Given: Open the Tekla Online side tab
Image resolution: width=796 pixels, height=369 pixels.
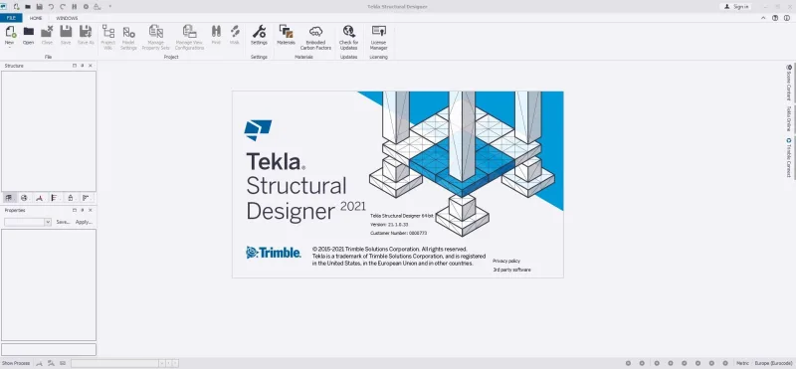Looking at the screenshot, I should [789, 118].
